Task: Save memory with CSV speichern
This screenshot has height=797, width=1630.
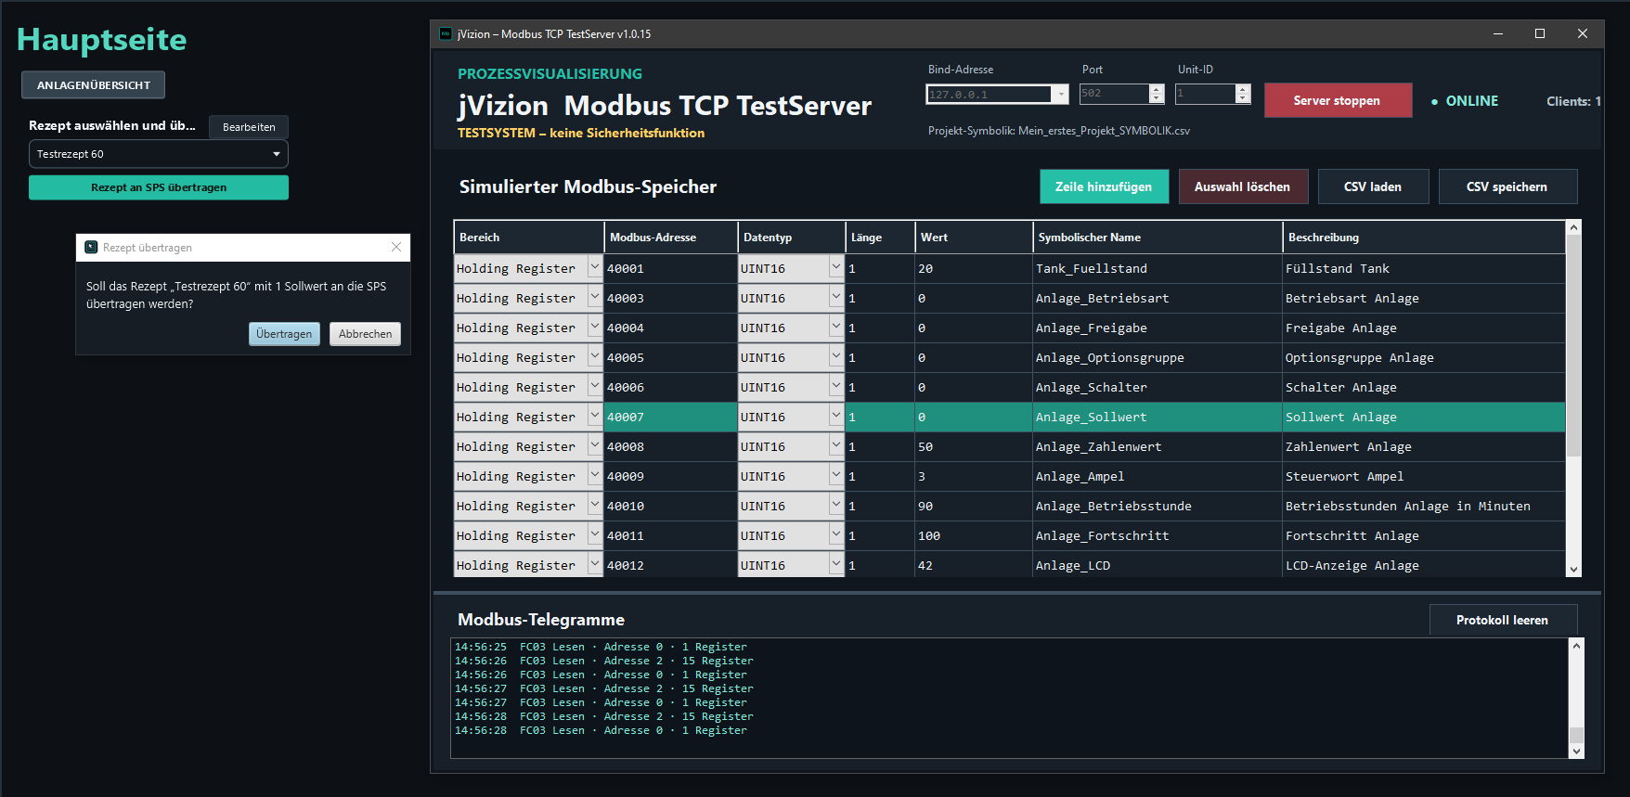Action: pyautogui.click(x=1507, y=186)
